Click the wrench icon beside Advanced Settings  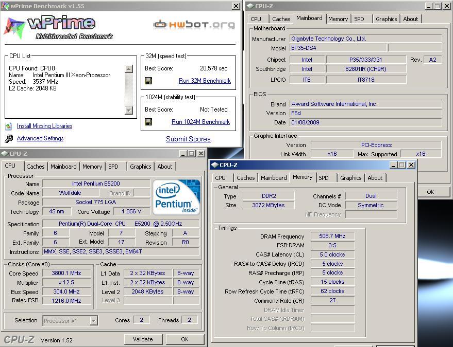point(9,139)
